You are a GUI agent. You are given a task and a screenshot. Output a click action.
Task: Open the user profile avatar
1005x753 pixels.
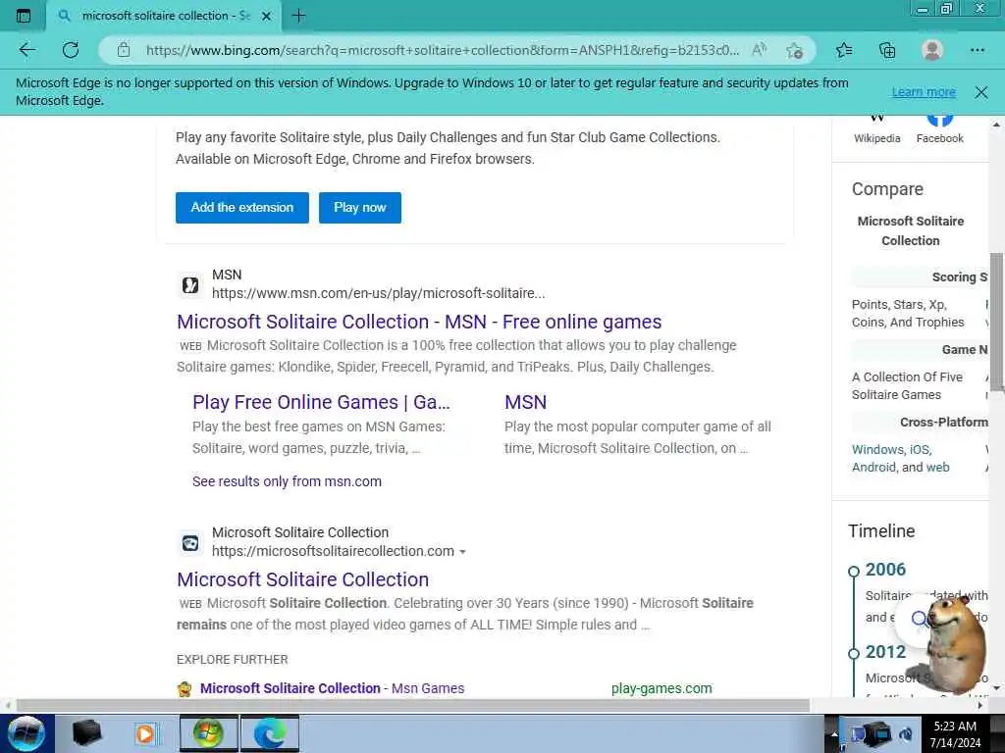(x=932, y=50)
